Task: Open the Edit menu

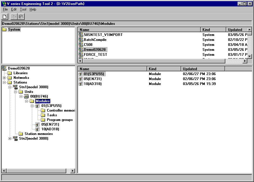Action: pyautogui.click(x=14, y=9)
